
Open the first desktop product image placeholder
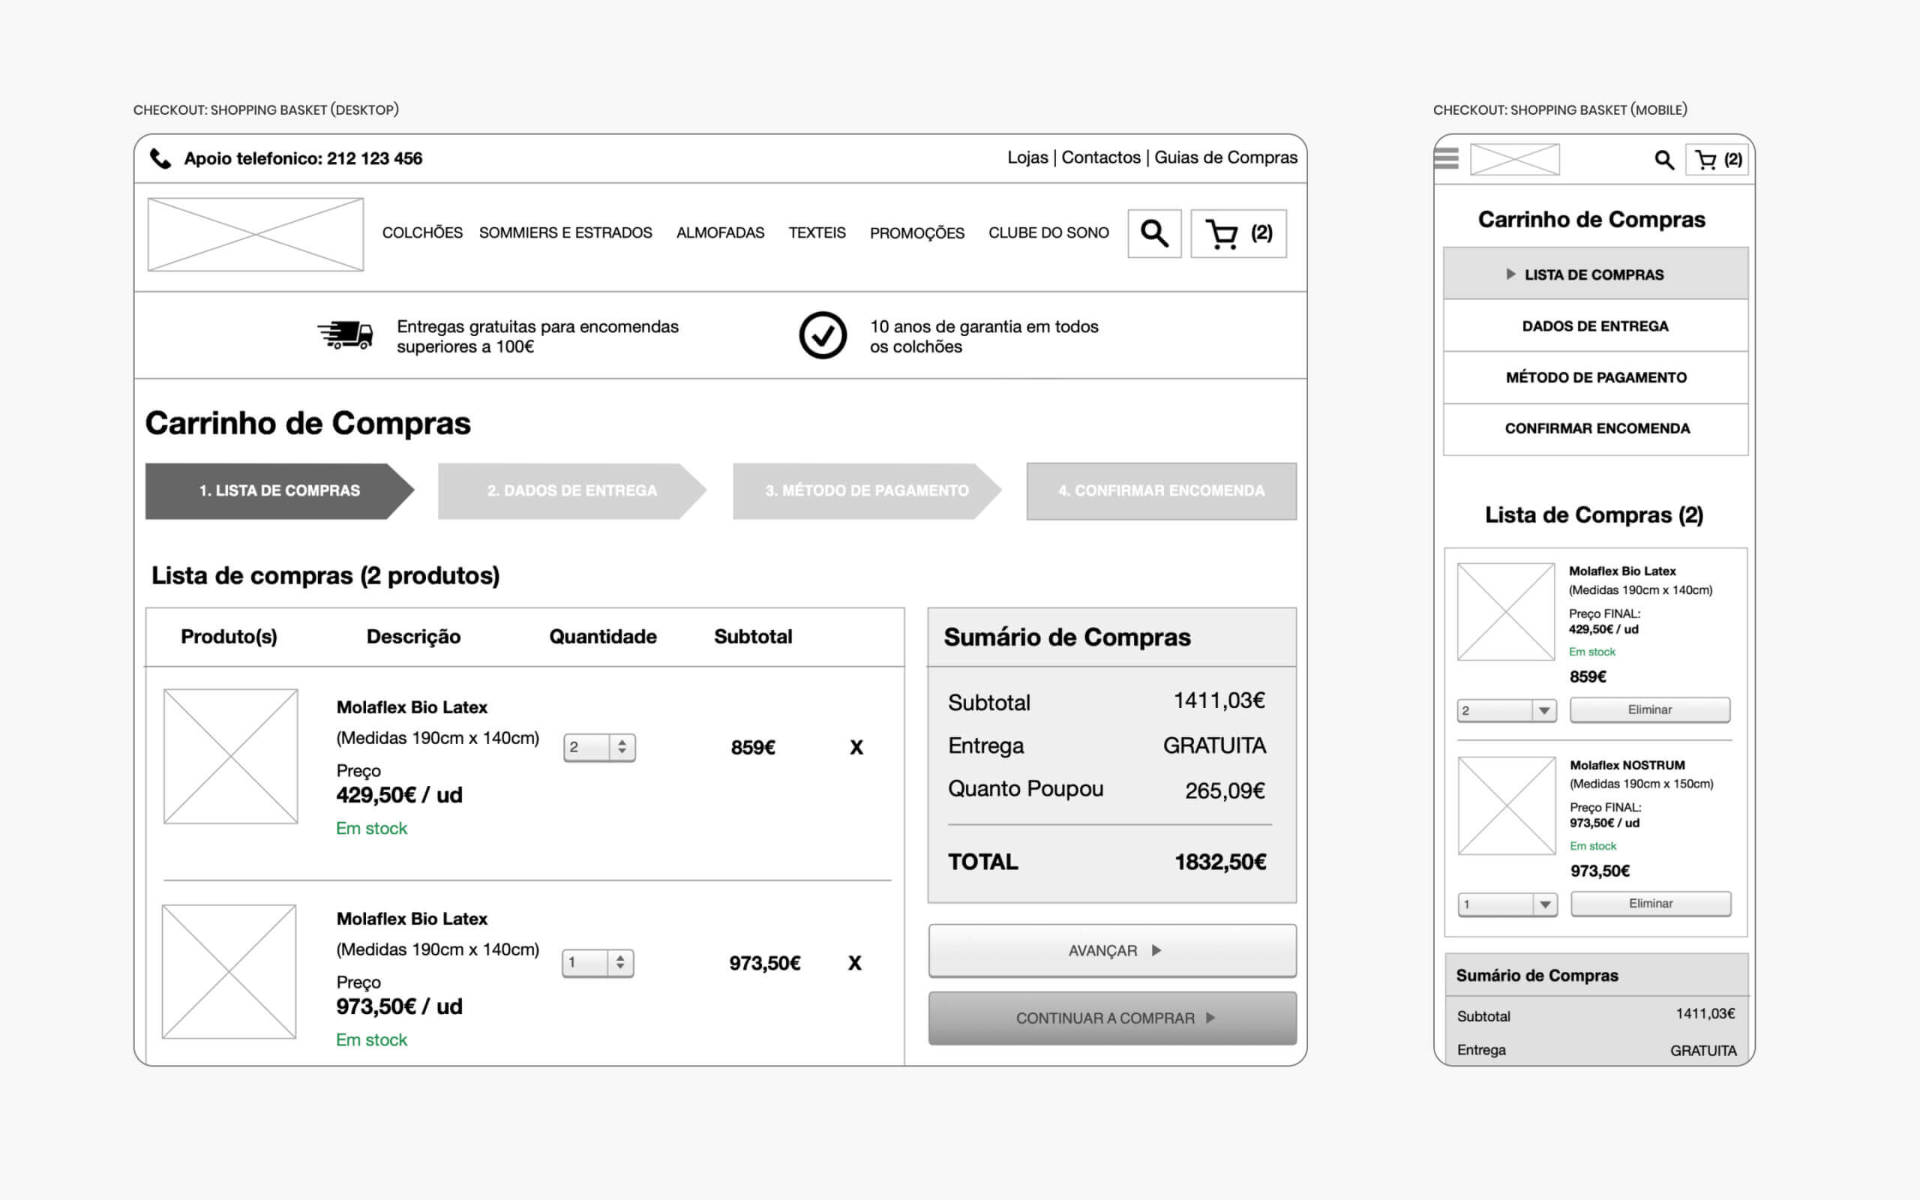click(230, 755)
